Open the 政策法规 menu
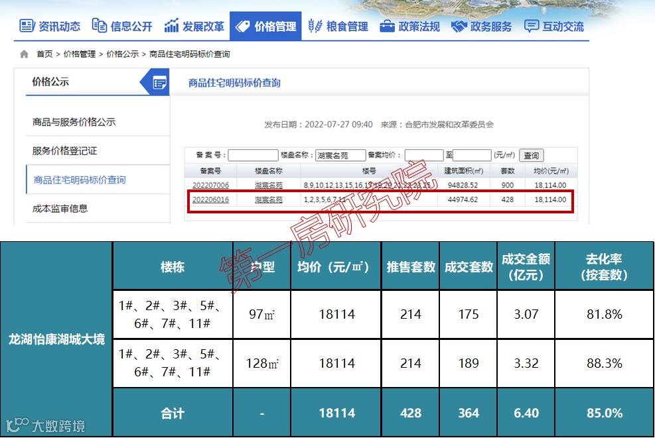Screen dimensions: 655x438 click(410, 27)
